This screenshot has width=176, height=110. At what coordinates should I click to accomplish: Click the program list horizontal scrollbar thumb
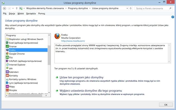click(25, 96)
